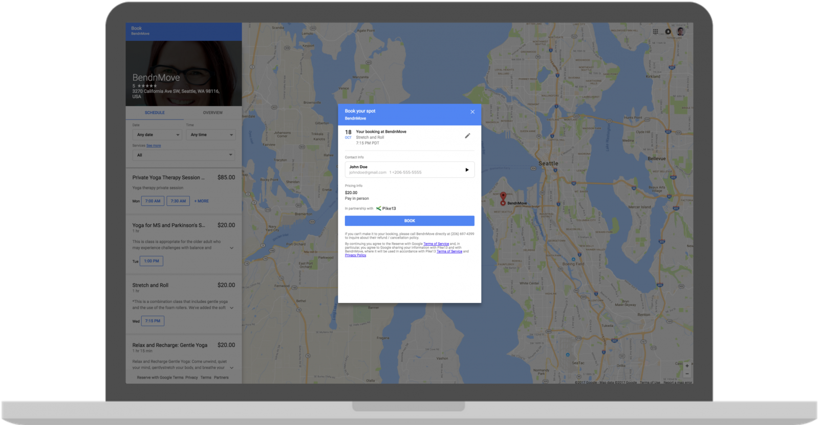Click the Services See more link

pos(154,146)
